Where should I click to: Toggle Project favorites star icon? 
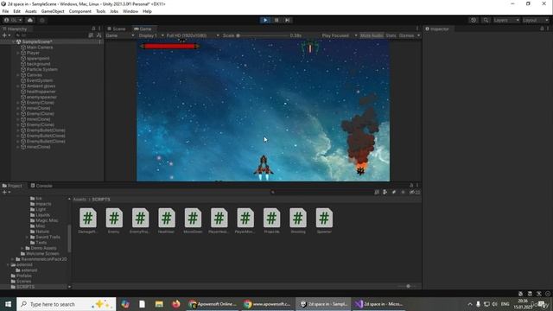[403, 192]
